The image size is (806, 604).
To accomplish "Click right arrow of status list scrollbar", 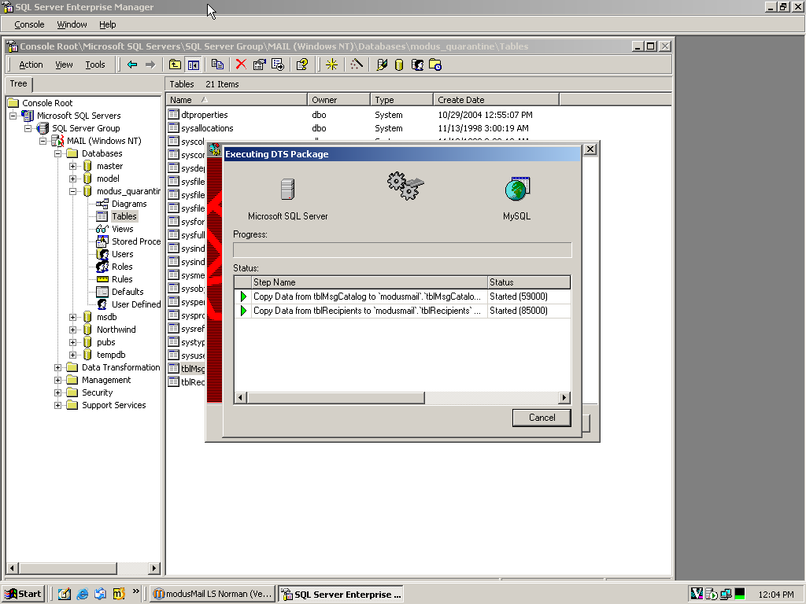I will [564, 397].
